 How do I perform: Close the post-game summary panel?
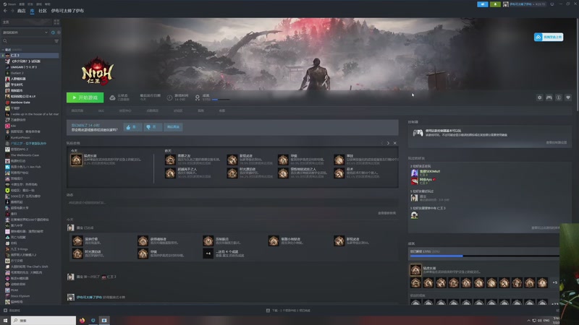[x=394, y=143]
